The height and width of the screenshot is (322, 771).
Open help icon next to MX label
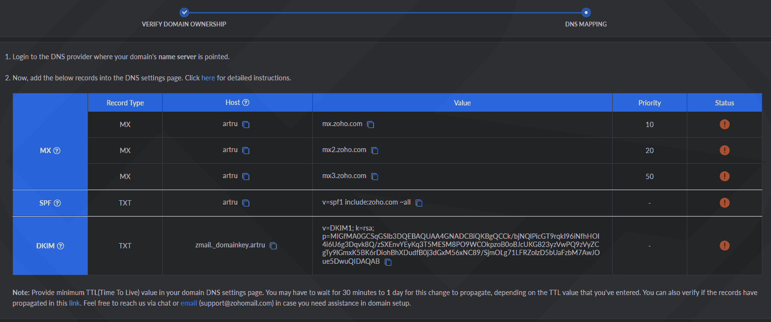point(57,151)
